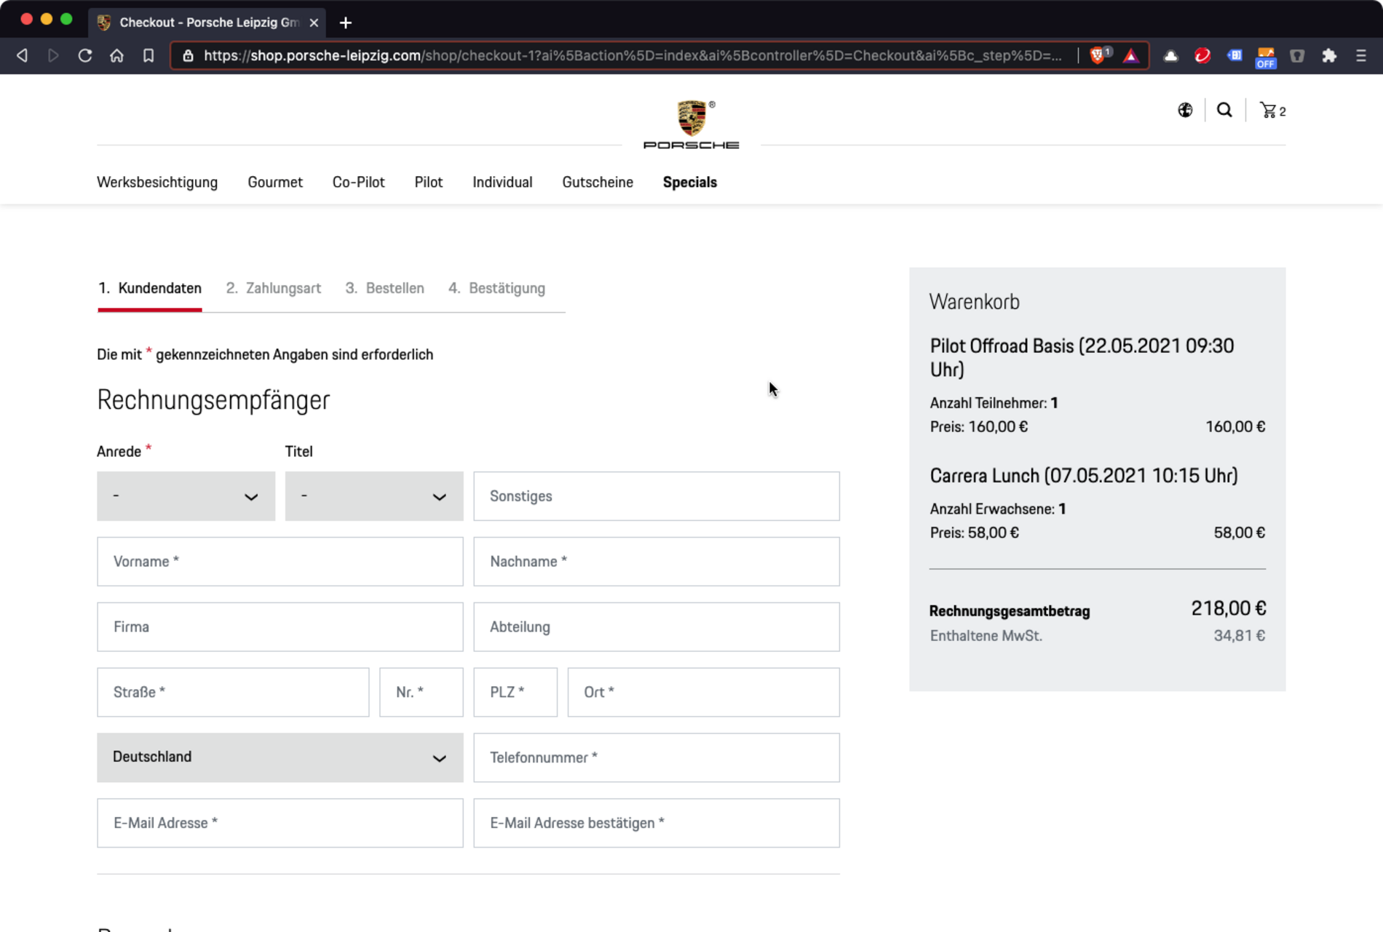The image size is (1383, 932).
Task: Click Pilot Offroad Basis cart item title
Action: (x=1082, y=357)
